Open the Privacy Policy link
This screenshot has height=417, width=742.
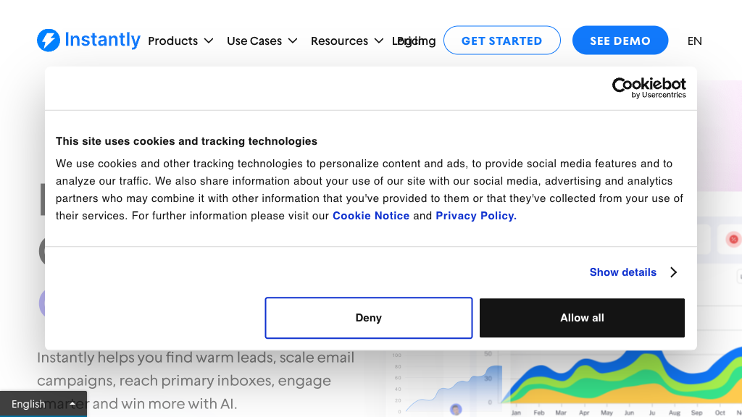point(475,216)
